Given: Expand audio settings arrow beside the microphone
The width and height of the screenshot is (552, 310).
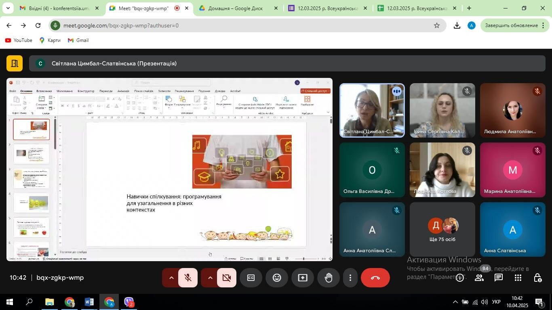Looking at the screenshot, I should tap(171, 278).
